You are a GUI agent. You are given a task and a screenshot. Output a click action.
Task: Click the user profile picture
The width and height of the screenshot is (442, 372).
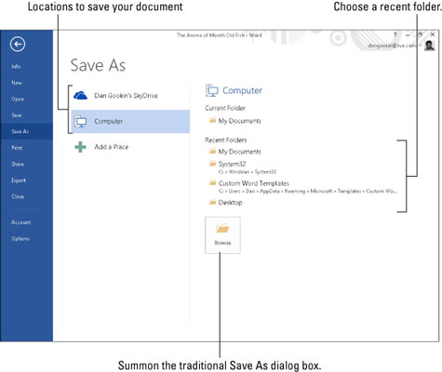[x=430, y=46]
